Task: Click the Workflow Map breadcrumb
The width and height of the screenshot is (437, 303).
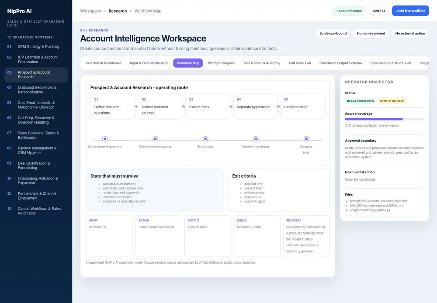Action: pyautogui.click(x=148, y=11)
